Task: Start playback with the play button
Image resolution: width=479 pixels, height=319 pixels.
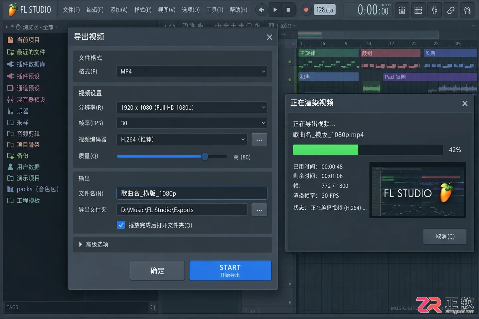Action: click(x=275, y=10)
